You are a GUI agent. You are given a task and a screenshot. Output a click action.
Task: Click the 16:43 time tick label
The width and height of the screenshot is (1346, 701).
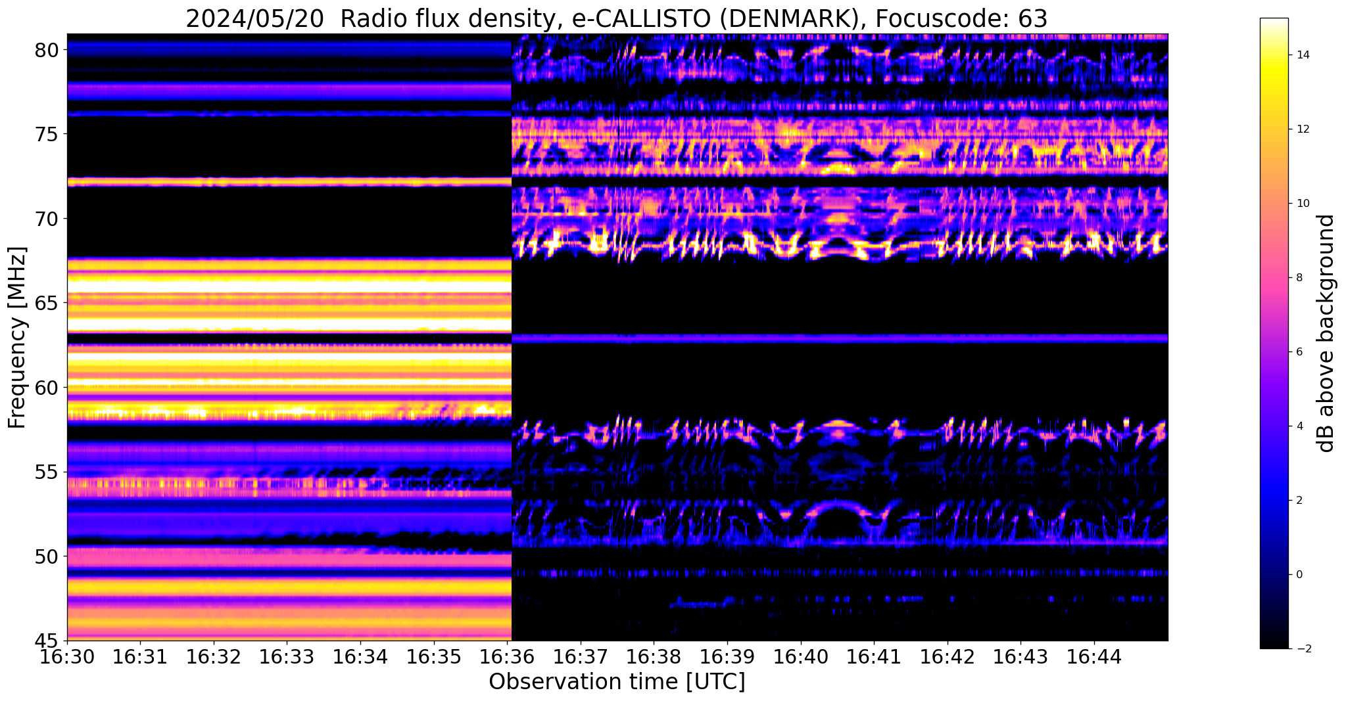(1021, 657)
